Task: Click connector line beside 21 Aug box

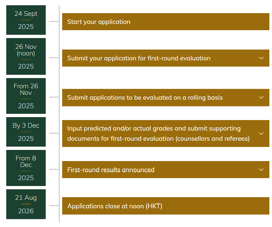Action: pos(54,206)
